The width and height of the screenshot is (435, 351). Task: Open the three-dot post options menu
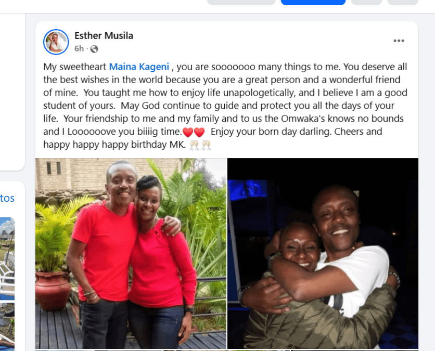point(399,41)
